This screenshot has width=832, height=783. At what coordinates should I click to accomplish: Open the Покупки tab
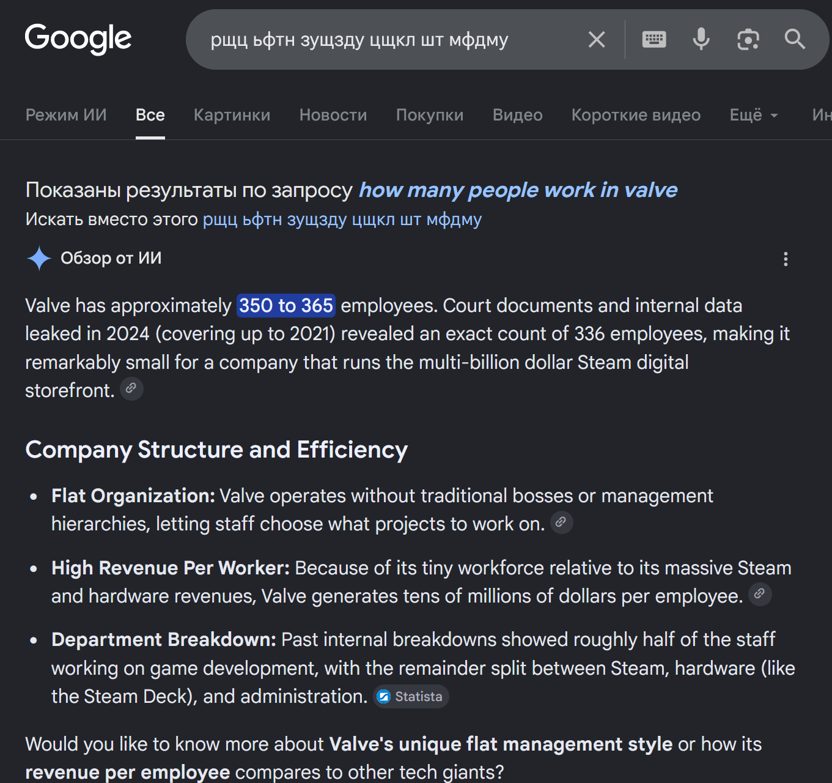pos(430,115)
